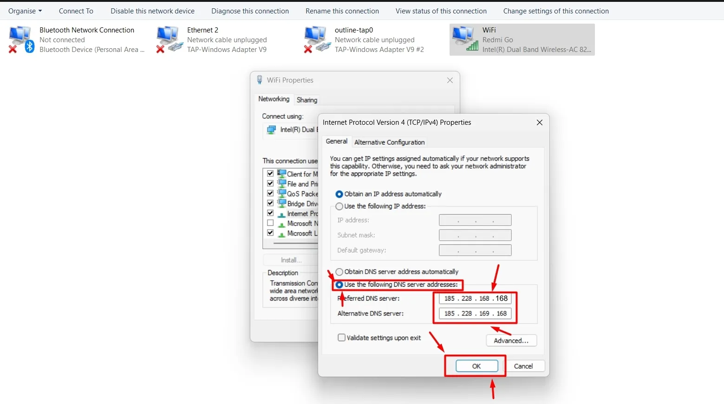Select Use the following IP address
724x404 pixels.
click(x=339, y=206)
